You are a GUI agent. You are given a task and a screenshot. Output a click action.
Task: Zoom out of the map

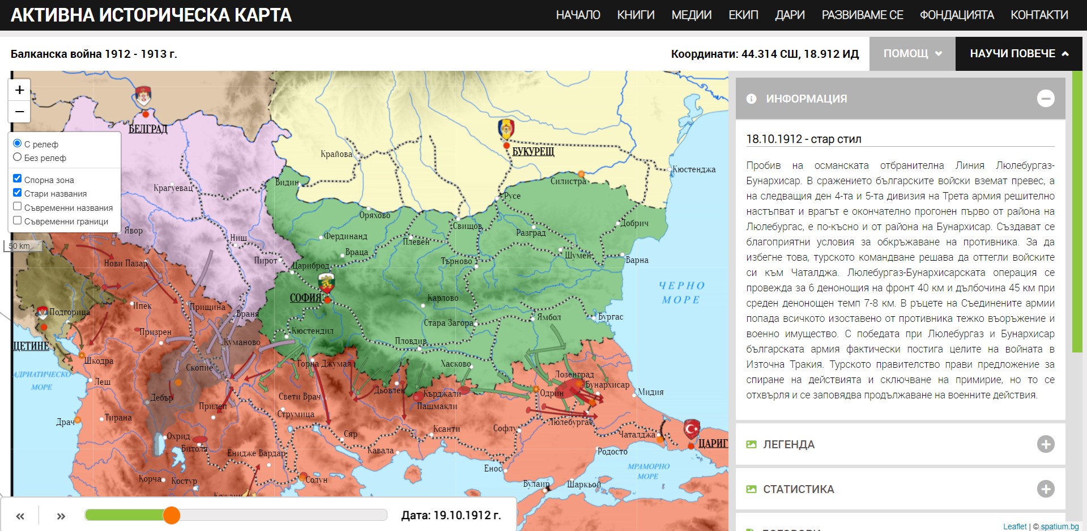(x=19, y=112)
